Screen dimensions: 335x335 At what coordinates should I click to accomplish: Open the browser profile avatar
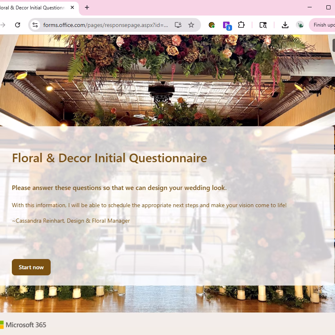(x=300, y=25)
